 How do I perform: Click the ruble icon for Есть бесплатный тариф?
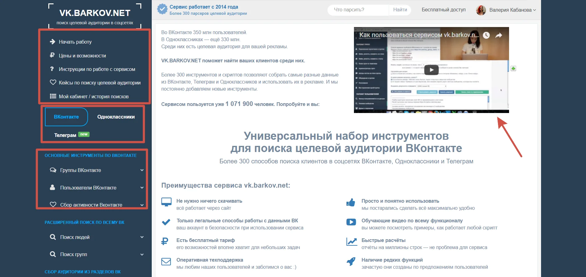(x=165, y=241)
